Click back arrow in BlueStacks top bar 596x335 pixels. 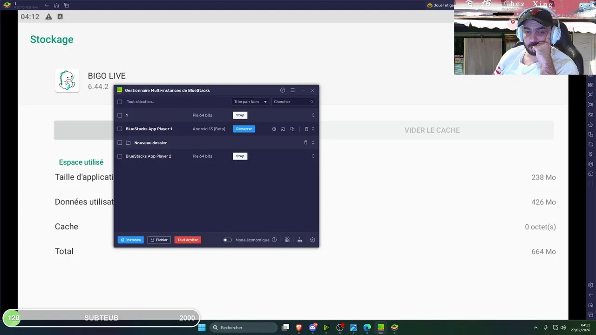(x=47, y=5)
